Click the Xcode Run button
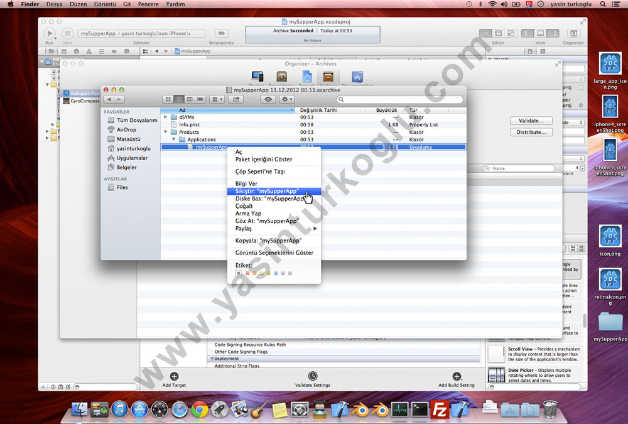The height and width of the screenshot is (424, 628). tap(49, 33)
